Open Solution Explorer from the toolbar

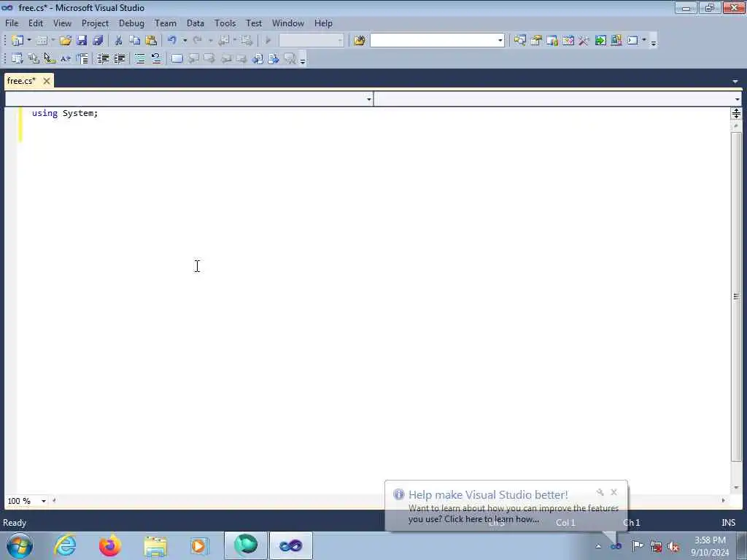pos(519,41)
